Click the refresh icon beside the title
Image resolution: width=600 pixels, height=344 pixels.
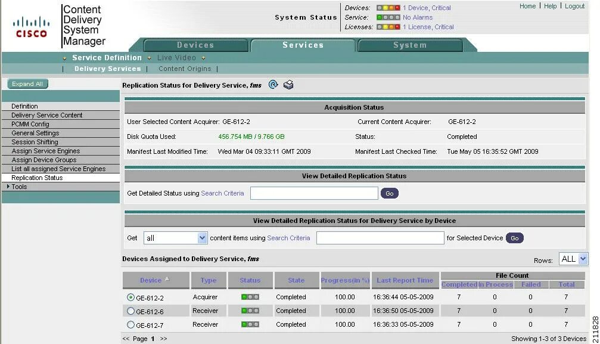273,85
